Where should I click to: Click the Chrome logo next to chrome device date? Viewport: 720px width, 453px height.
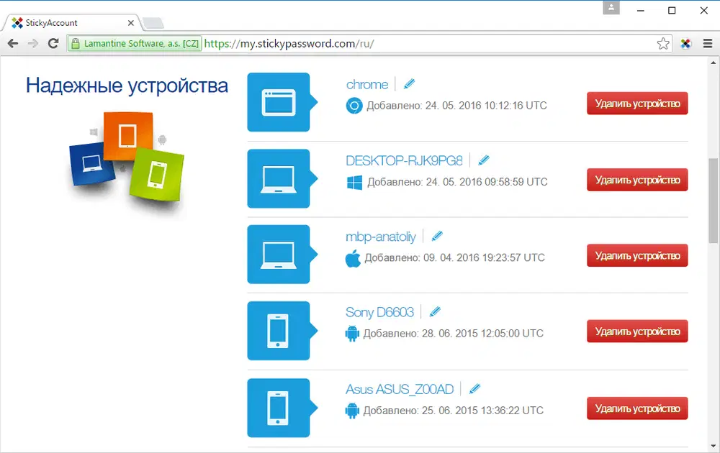(x=353, y=105)
